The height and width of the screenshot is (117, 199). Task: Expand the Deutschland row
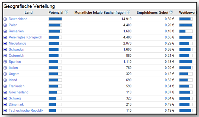[5, 19]
